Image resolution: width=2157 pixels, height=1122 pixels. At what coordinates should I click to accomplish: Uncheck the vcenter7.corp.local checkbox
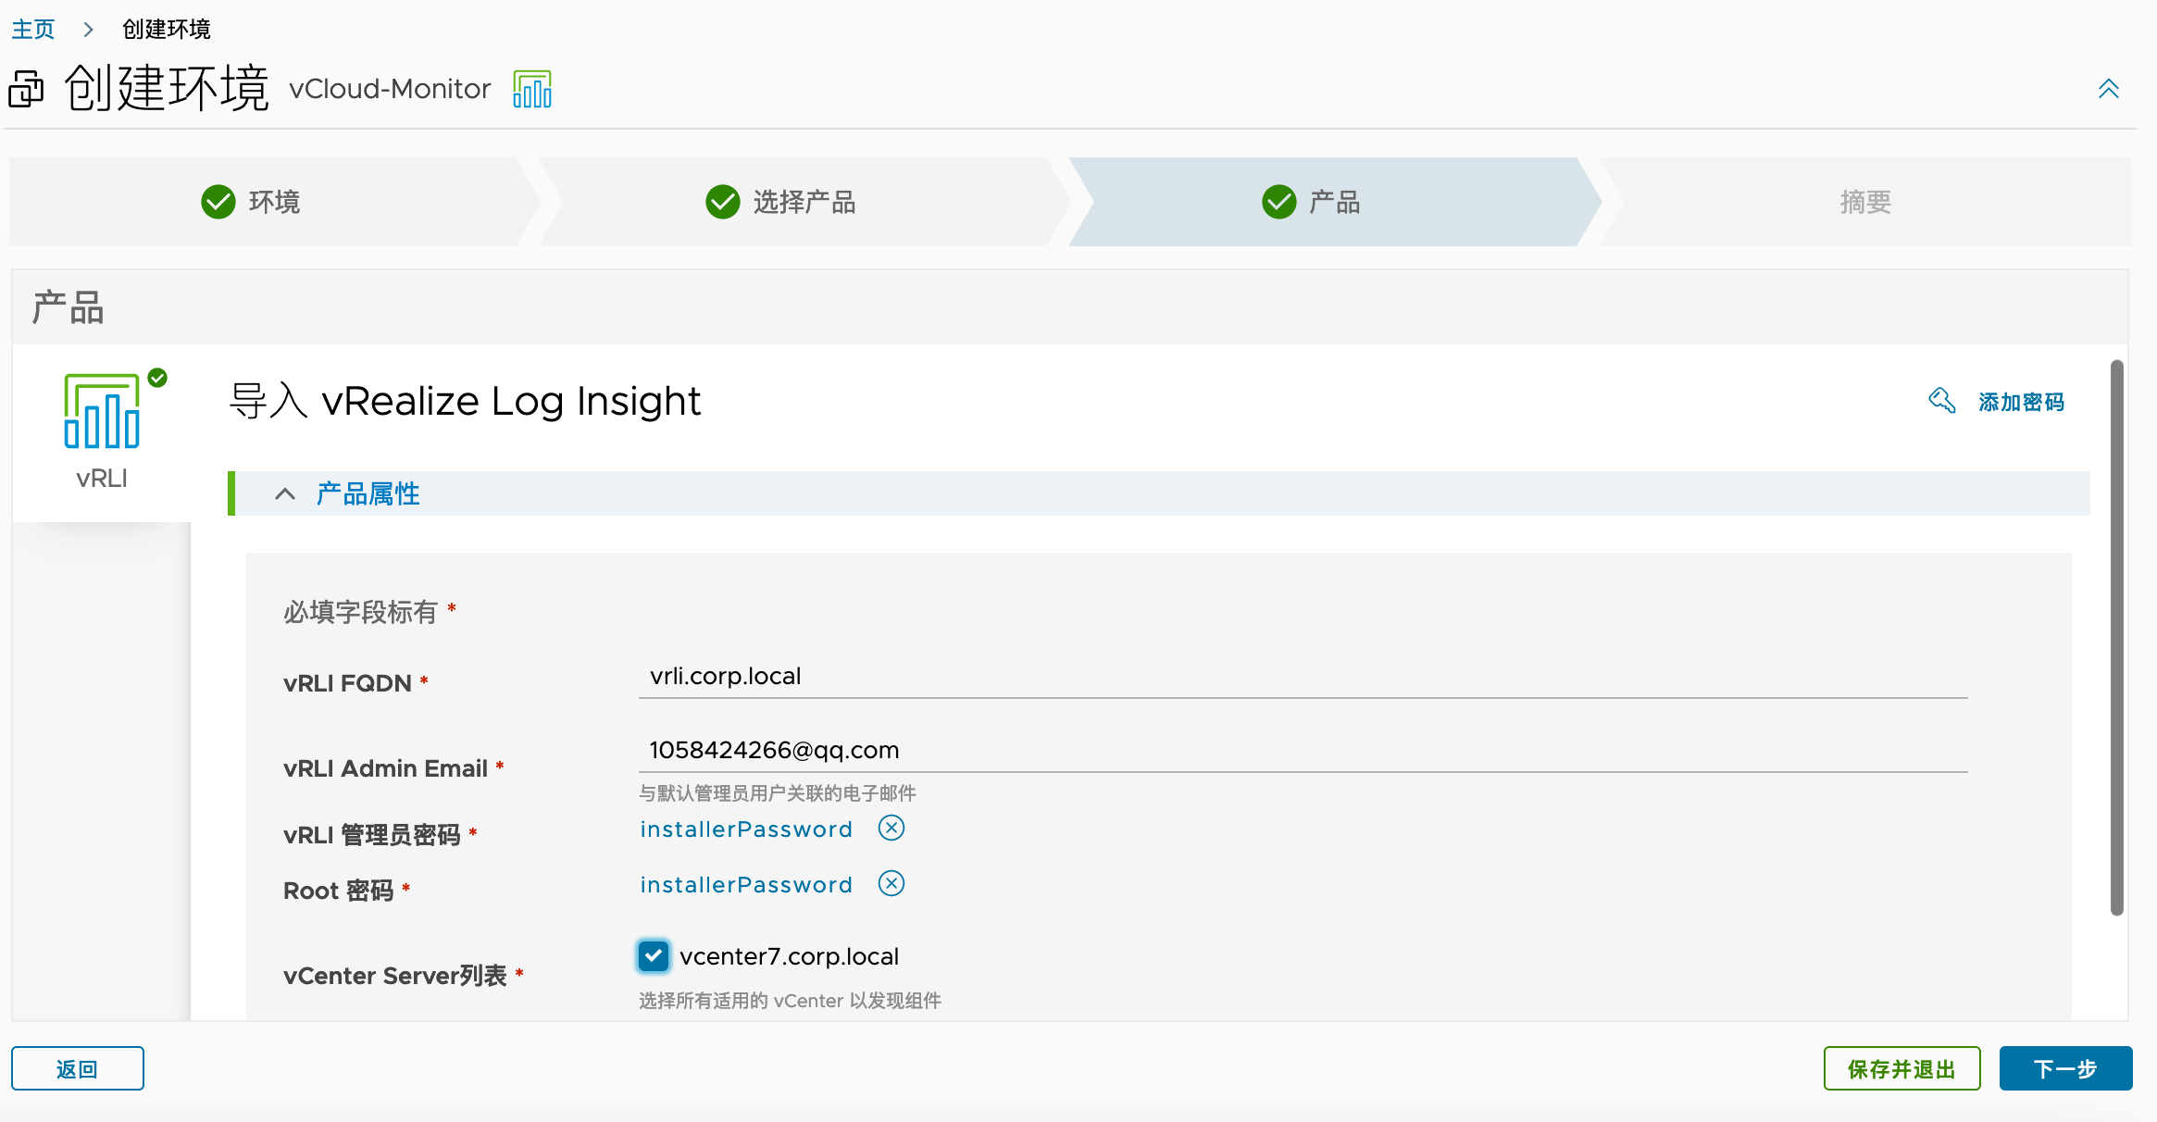pyautogui.click(x=654, y=956)
